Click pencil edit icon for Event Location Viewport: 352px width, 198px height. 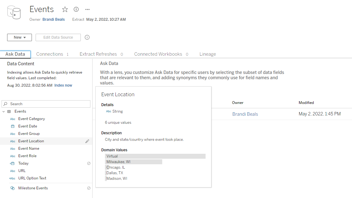point(87,141)
